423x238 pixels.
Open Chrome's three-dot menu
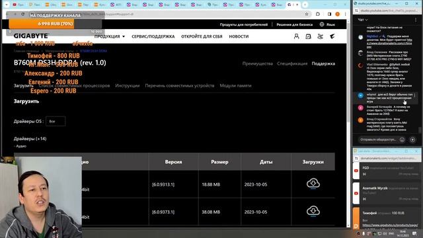click(345, 14)
